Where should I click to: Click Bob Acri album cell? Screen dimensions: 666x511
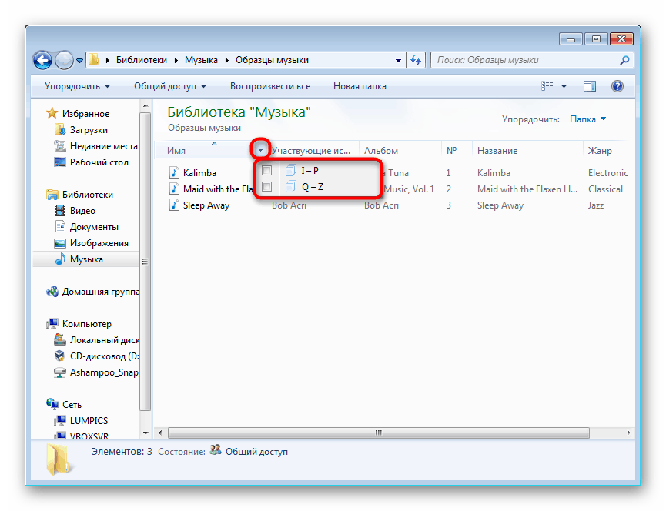pyautogui.click(x=381, y=205)
